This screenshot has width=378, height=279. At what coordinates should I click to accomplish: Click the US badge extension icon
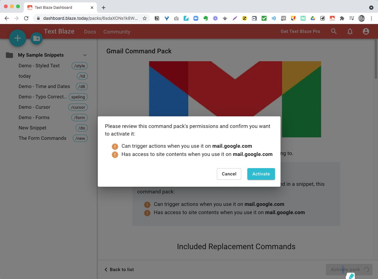pos(284,18)
